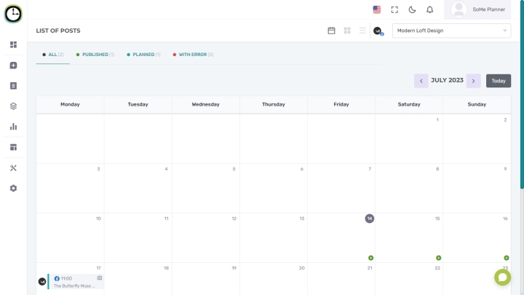Screen dimensions: 524x295
Task: Click the account avatar beside the July 17 post
Action: [x=42, y=282]
